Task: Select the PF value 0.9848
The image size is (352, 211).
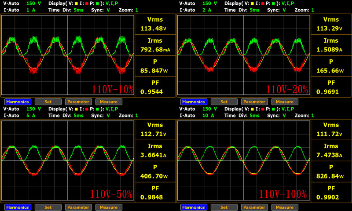Action: point(151,197)
